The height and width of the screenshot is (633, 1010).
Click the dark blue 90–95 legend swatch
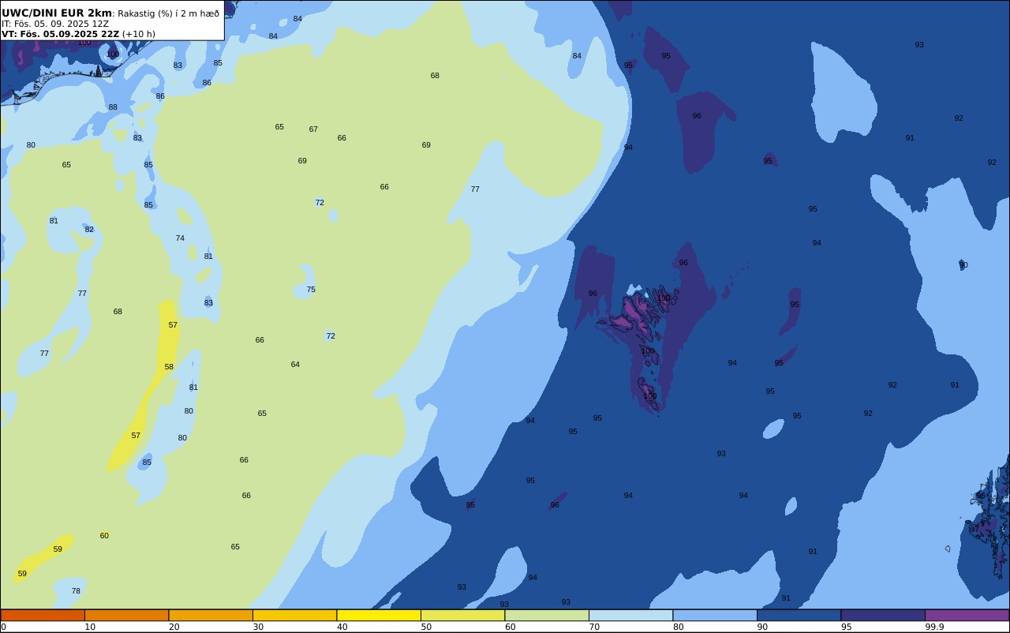coord(799,615)
